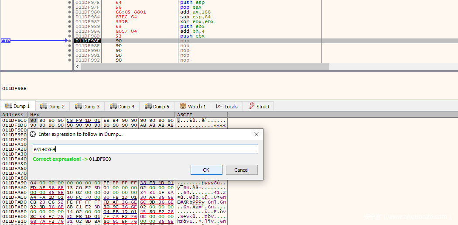Switch to the Dump 2 tab
This screenshot has height=225, width=458.
click(x=52, y=107)
